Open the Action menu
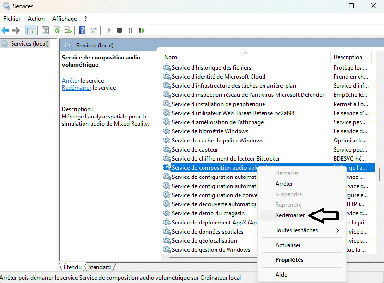 [x=36, y=19]
